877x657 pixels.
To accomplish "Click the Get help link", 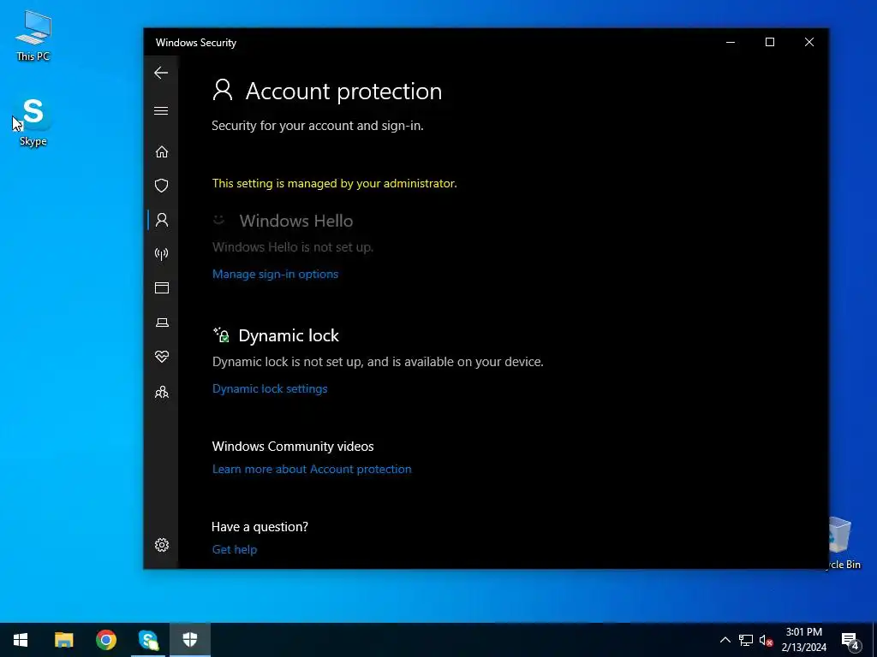I will tap(235, 549).
